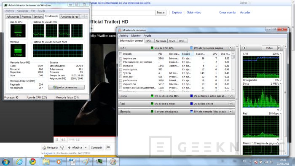Click the Monitor de recursos... button

(x=67, y=87)
